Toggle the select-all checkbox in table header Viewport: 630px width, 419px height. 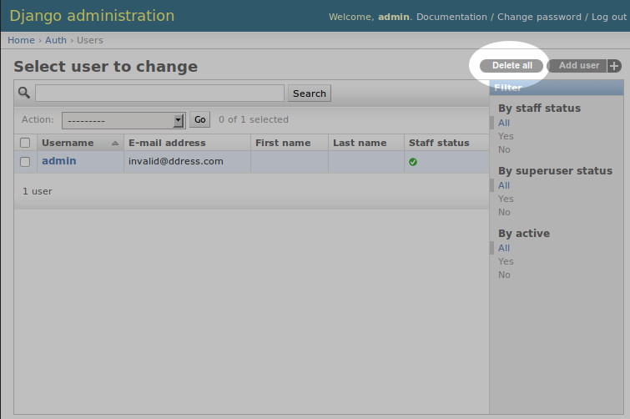click(25, 143)
